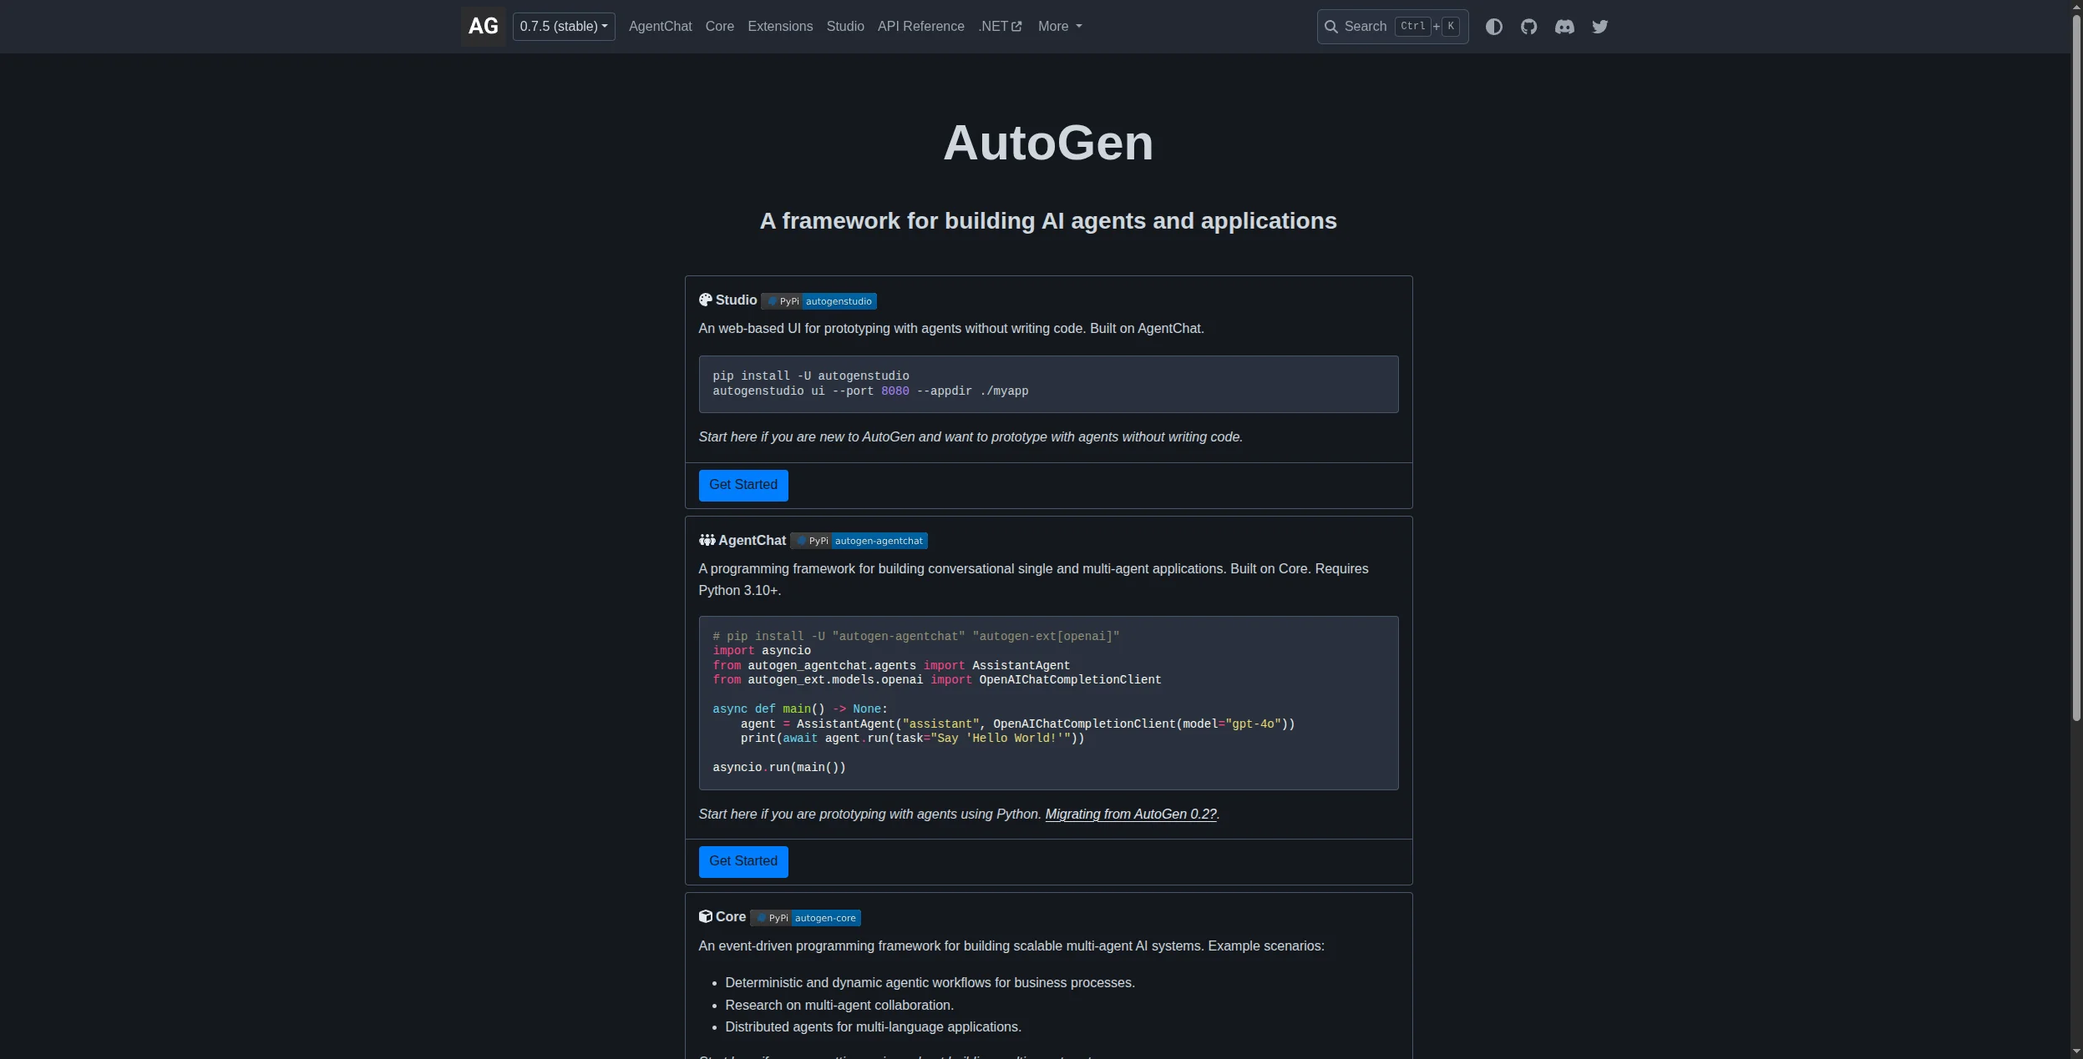Click the scrollbar up arrow

[2076, 7]
